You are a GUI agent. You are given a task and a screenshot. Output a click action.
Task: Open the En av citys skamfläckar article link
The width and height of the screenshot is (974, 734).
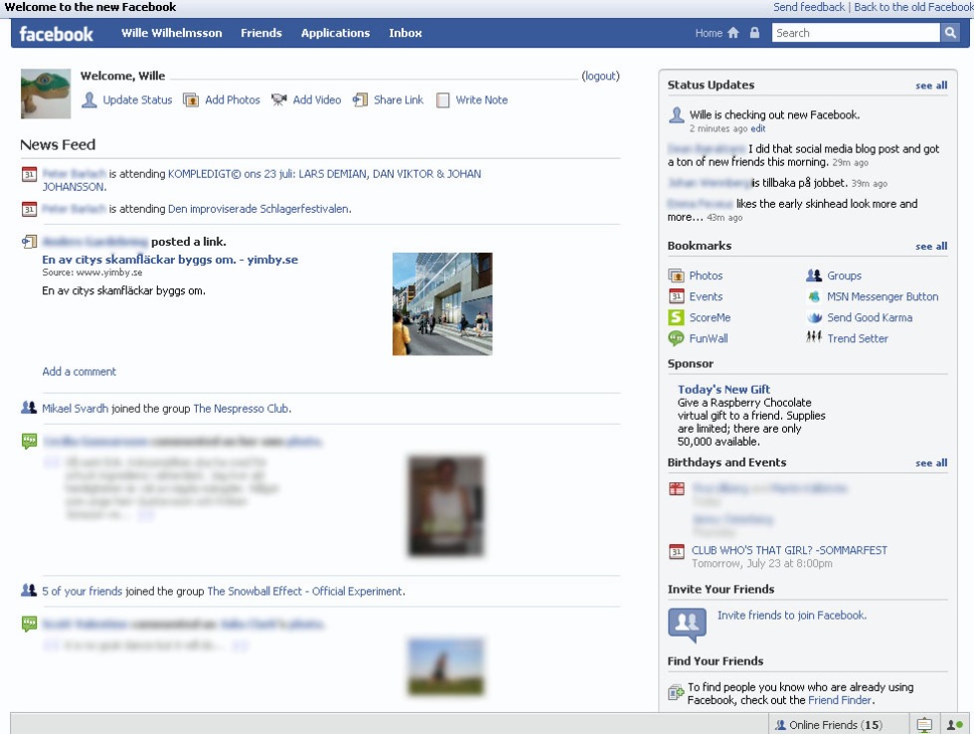click(170, 260)
